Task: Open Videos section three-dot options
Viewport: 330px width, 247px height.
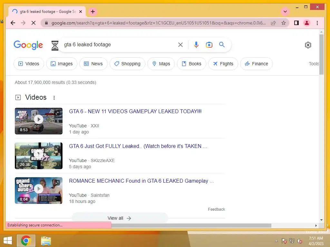Action: click(54, 98)
